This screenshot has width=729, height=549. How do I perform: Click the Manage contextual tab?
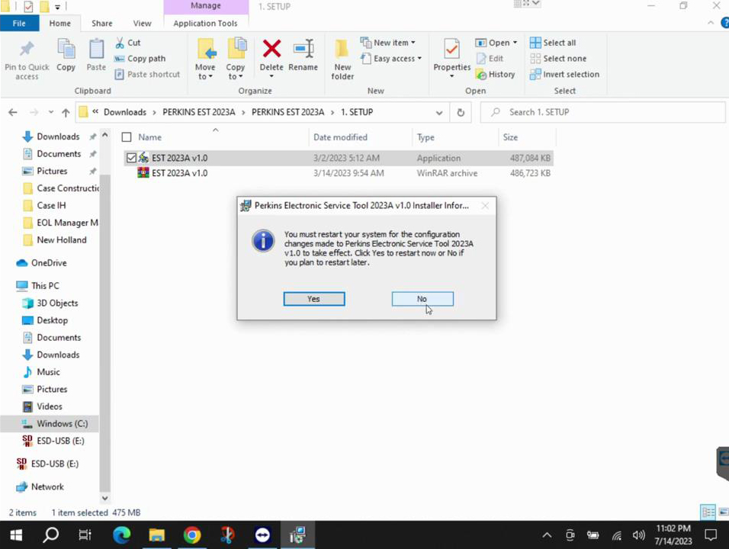click(x=205, y=6)
